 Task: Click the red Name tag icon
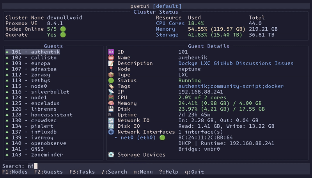coord(111,58)
